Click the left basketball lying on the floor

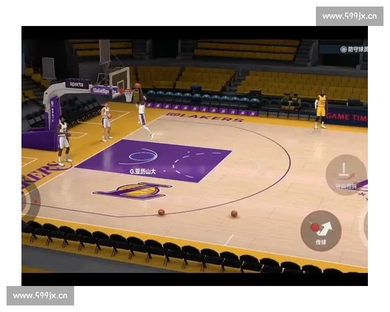pos(161,212)
